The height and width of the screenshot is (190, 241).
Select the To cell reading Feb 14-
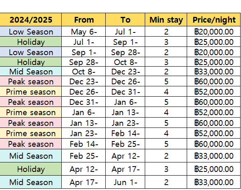(x=125, y=133)
